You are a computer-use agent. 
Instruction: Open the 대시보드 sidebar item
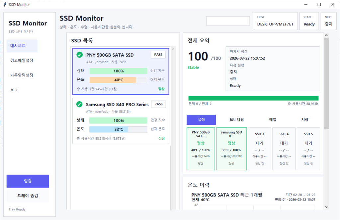[x=22, y=46]
